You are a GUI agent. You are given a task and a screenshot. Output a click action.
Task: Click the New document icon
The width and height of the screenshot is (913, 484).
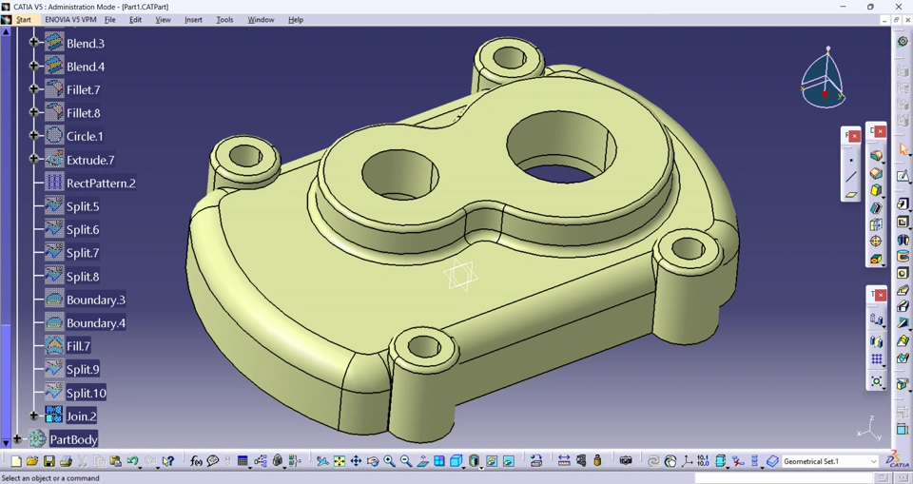(16, 461)
